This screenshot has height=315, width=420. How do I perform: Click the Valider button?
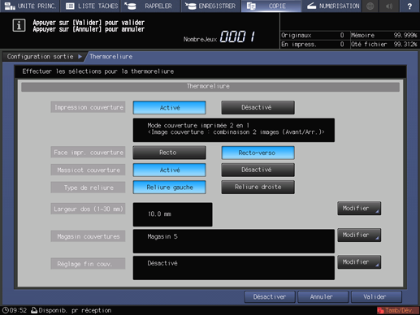[376, 297]
